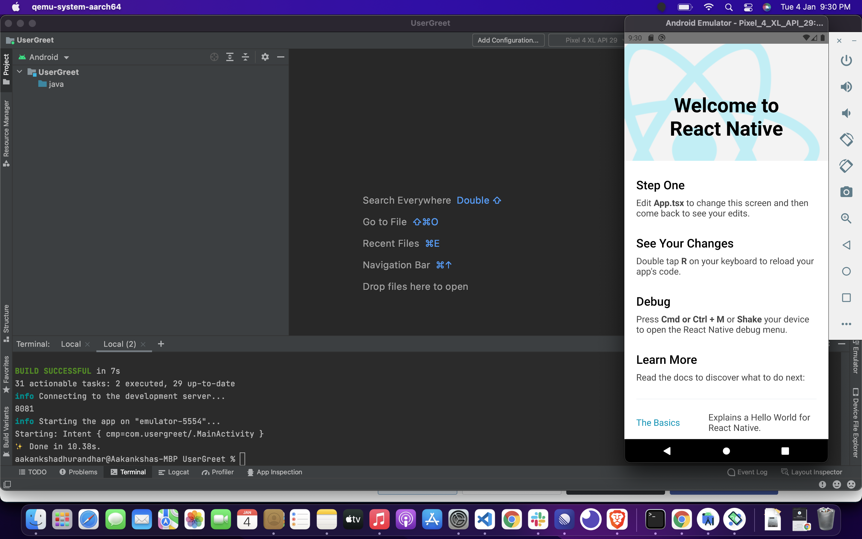Add new terminal session plus icon
The image size is (862, 539).
tap(161, 344)
